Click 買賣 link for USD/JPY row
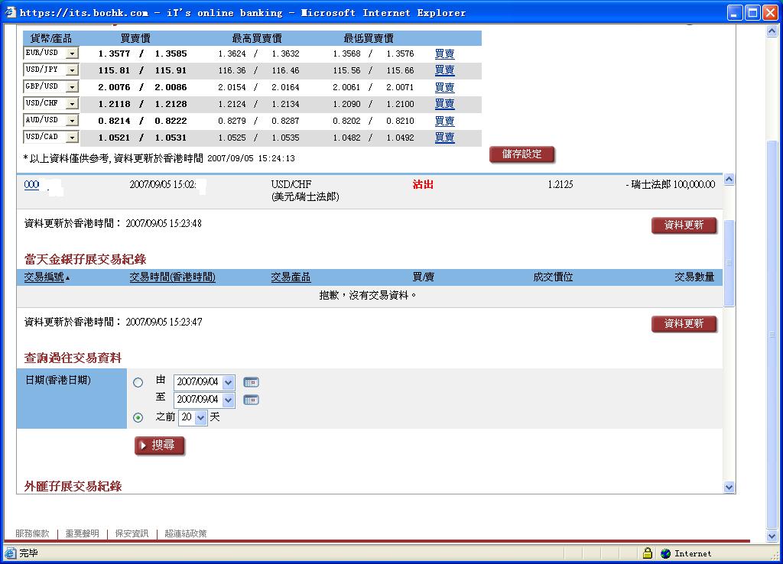 point(444,70)
